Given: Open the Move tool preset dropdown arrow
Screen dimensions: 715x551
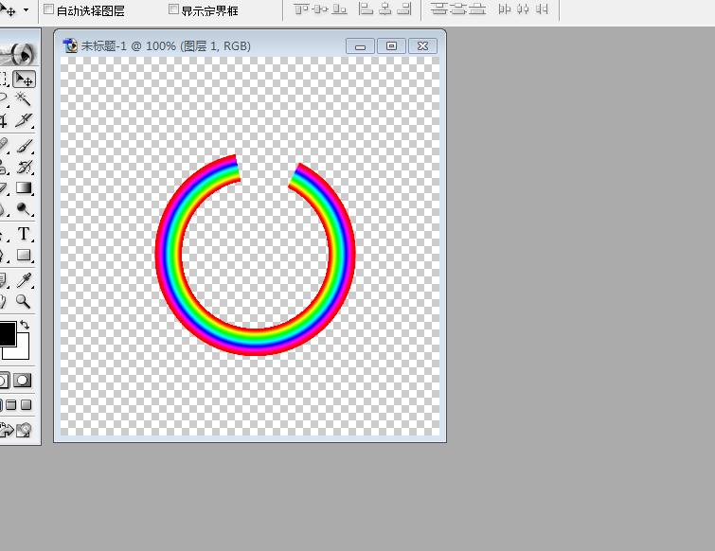Looking at the screenshot, I should 26,9.
